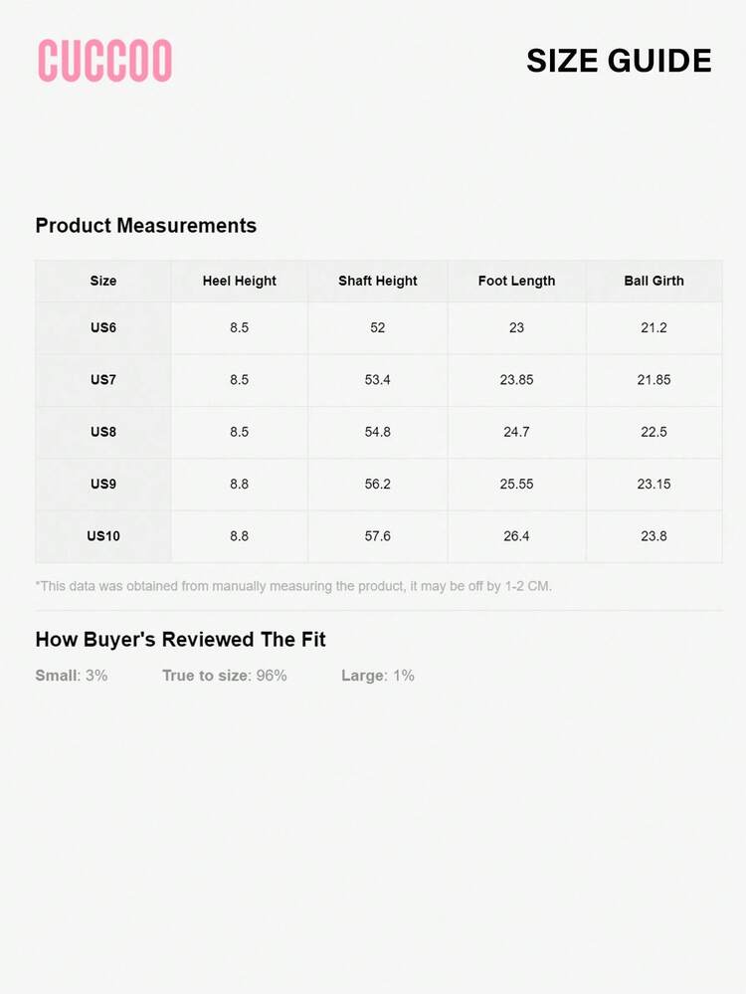Select the US9 ball girth value 23.15

(653, 484)
